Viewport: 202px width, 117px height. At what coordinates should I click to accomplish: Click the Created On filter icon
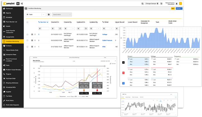(x=53, y=28)
